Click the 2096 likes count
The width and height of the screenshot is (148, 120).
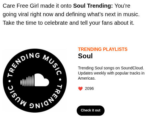pos(89,88)
